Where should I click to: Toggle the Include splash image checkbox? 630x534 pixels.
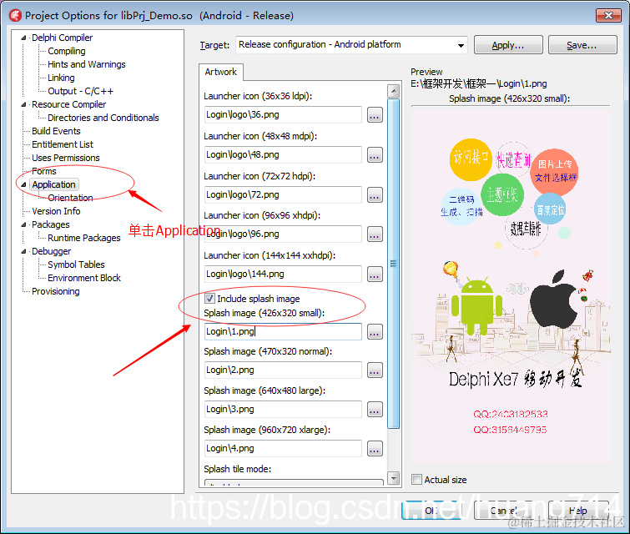pyautogui.click(x=209, y=298)
